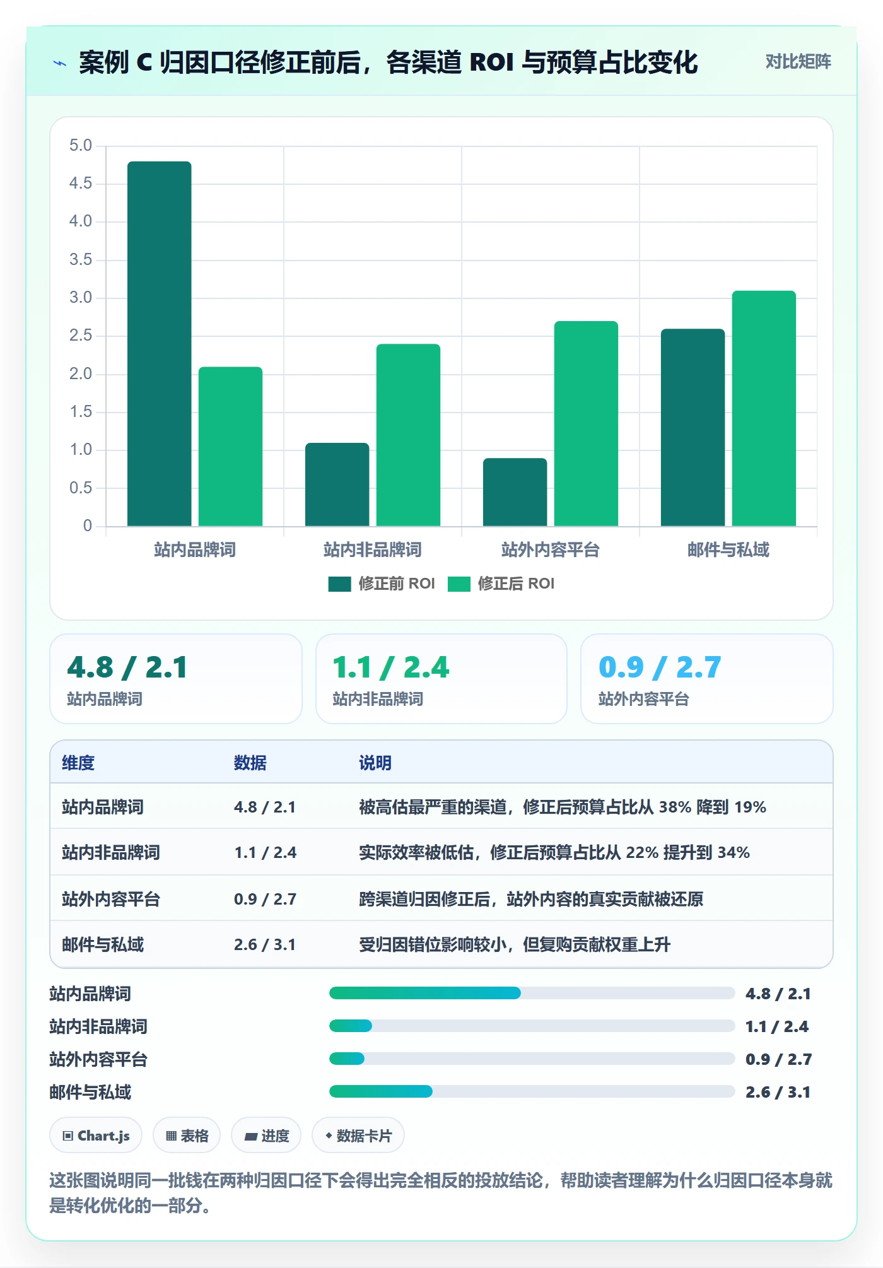This screenshot has height=1268, width=883.
Task: Click the lightning bolt icon in header
Action: point(60,62)
